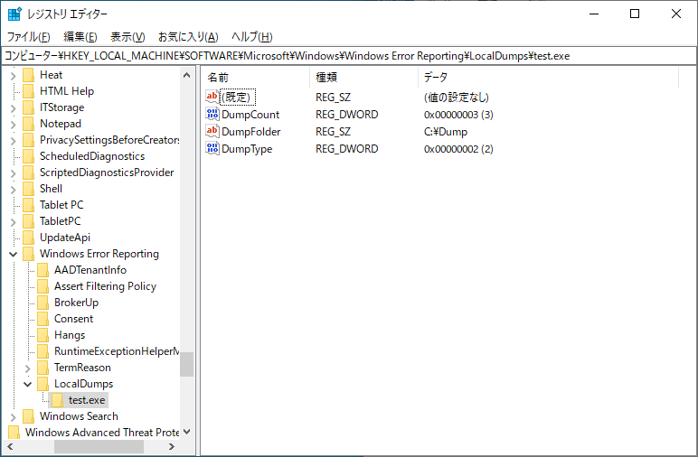Select the DumpType value name
This screenshot has width=698, height=457.
247,149
